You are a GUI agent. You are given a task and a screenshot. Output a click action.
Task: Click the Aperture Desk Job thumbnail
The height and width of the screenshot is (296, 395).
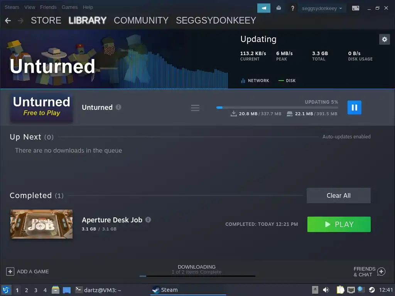pos(41,224)
